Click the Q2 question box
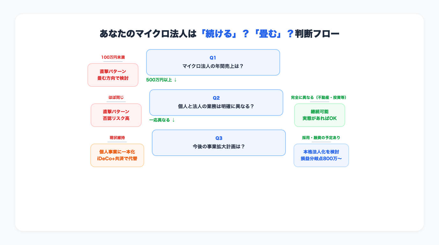Image resolution: width=439 pixels, height=245 pixels. tap(216, 102)
